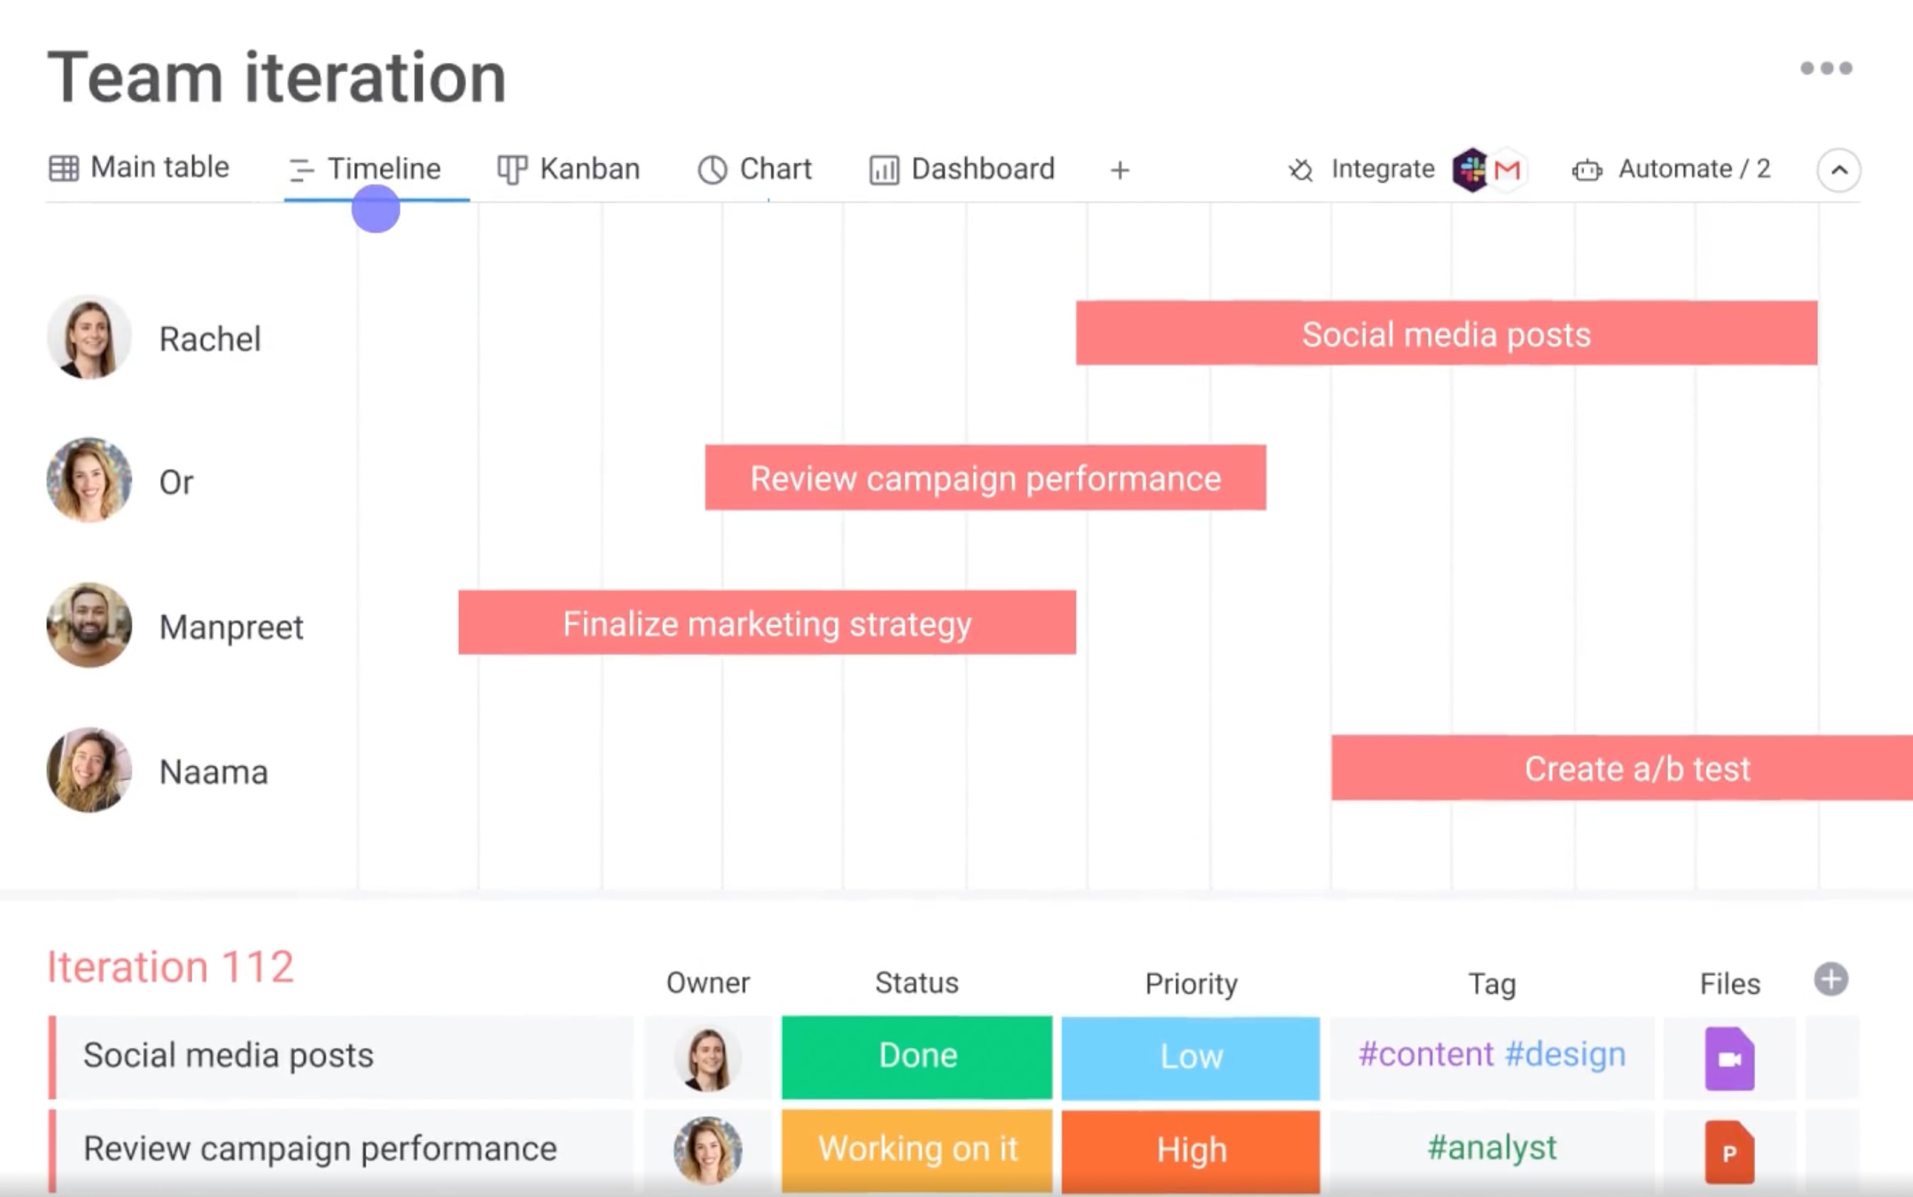The width and height of the screenshot is (1913, 1197).
Task: Open the Integrate menu
Action: 1381,169
